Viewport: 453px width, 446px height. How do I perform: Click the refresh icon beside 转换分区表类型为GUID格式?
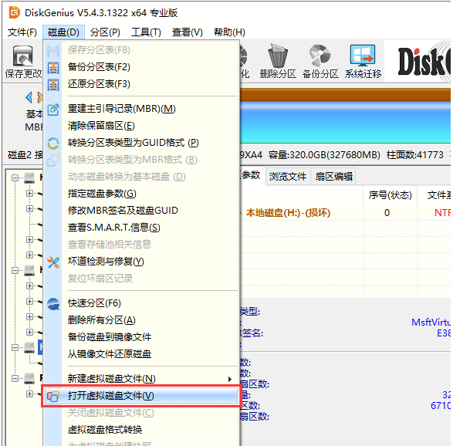[x=53, y=144]
